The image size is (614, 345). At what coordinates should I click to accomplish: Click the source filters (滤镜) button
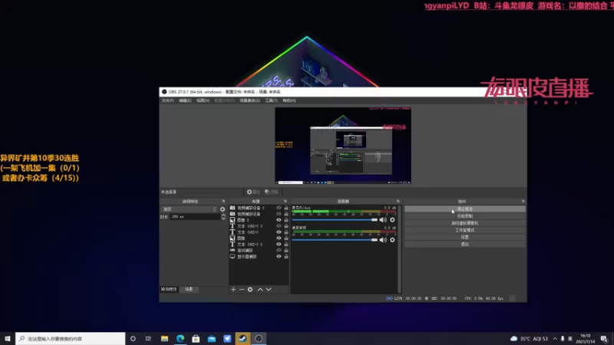[x=272, y=192]
